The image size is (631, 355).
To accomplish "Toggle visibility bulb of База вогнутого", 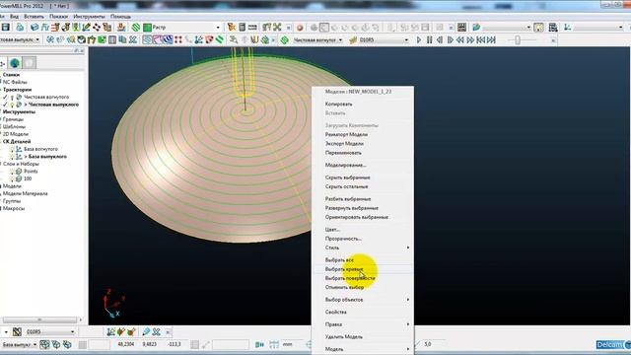I will pyautogui.click(x=12, y=149).
